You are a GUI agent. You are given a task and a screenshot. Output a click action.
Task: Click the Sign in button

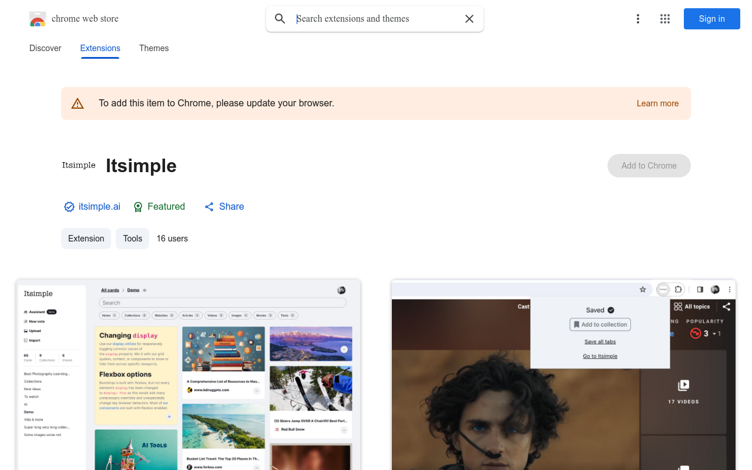(x=712, y=19)
